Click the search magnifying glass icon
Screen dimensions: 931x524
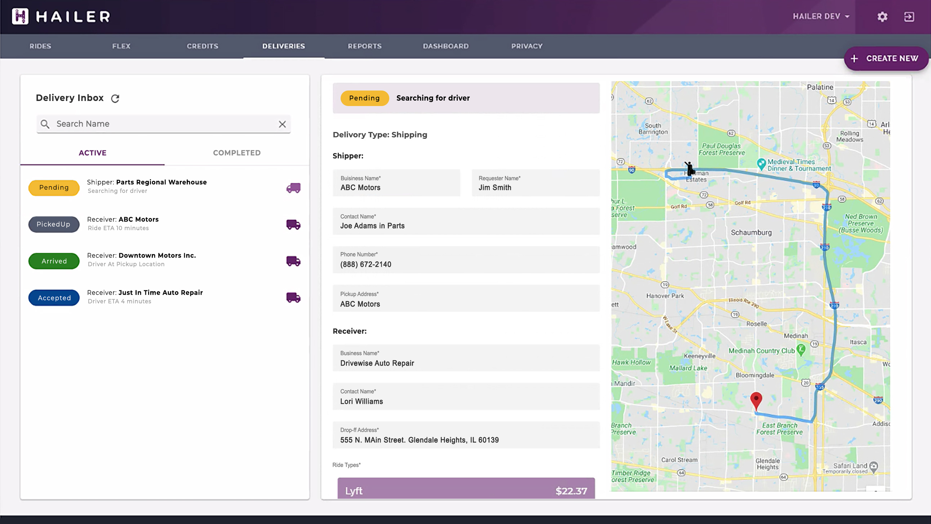pos(45,123)
